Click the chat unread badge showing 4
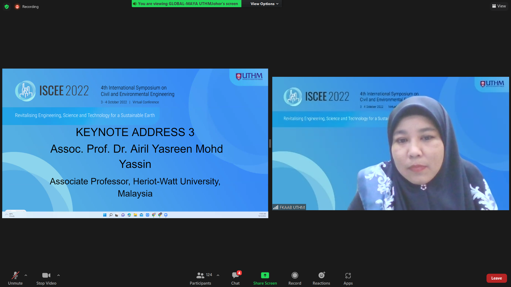The width and height of the screenshot is (511, 287). (239, 273)
